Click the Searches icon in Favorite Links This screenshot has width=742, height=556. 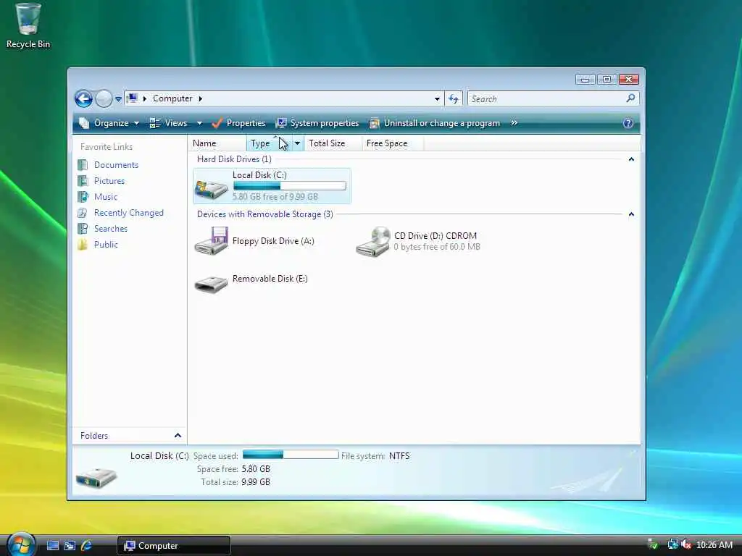pos(83,229)
